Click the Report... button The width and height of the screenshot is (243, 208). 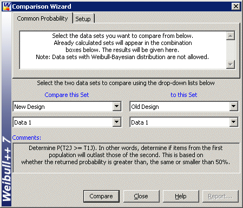tap(220, 196)
